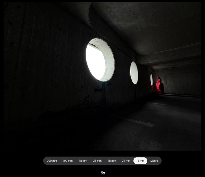Tap the largest circular window in photo
Screen dimensions: 205x177
[x=99, y=60]
